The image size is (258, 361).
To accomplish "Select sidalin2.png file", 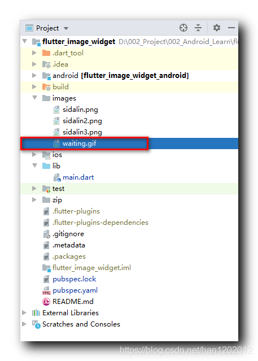I will (82, 121).
